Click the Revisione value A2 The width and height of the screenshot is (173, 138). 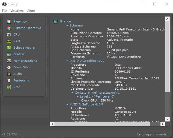[x=117, y=119]
